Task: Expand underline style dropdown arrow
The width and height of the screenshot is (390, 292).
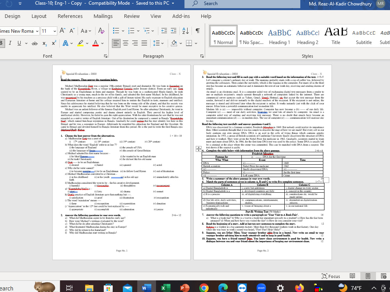Action: [x=26, y=43]
